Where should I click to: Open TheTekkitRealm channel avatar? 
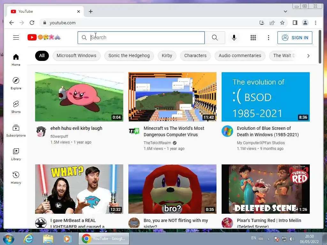pos(134,131)
